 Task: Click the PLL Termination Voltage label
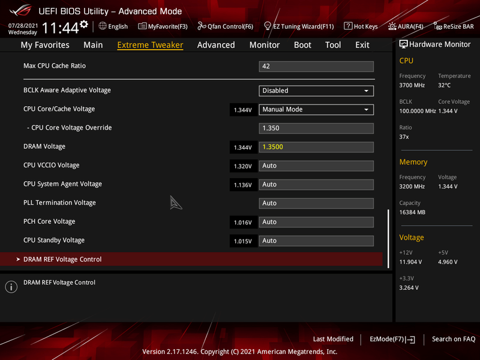coord(59,203)
